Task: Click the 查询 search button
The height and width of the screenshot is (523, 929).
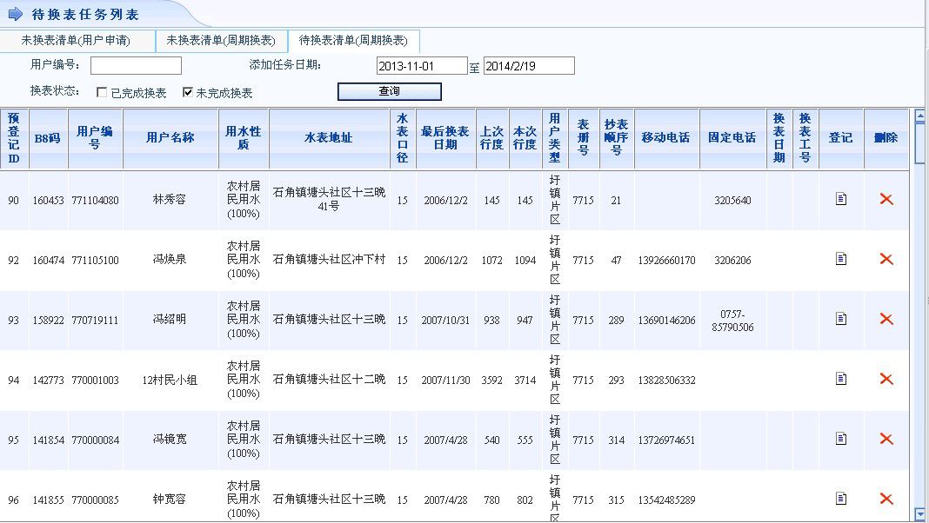Action: coord(389,91)
